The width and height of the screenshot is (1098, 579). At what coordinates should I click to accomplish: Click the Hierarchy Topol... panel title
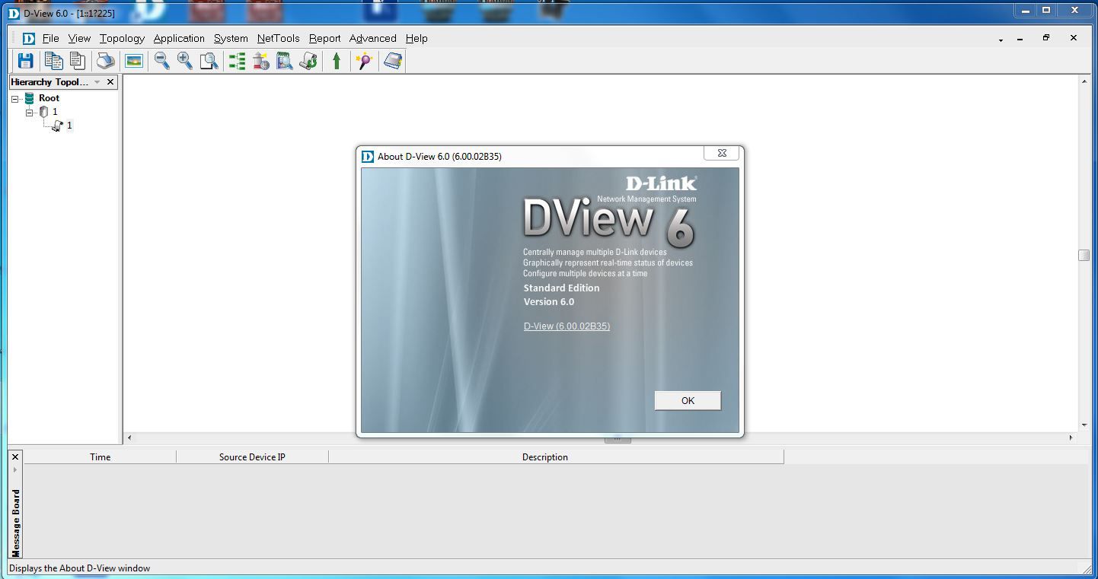point(50,82)
